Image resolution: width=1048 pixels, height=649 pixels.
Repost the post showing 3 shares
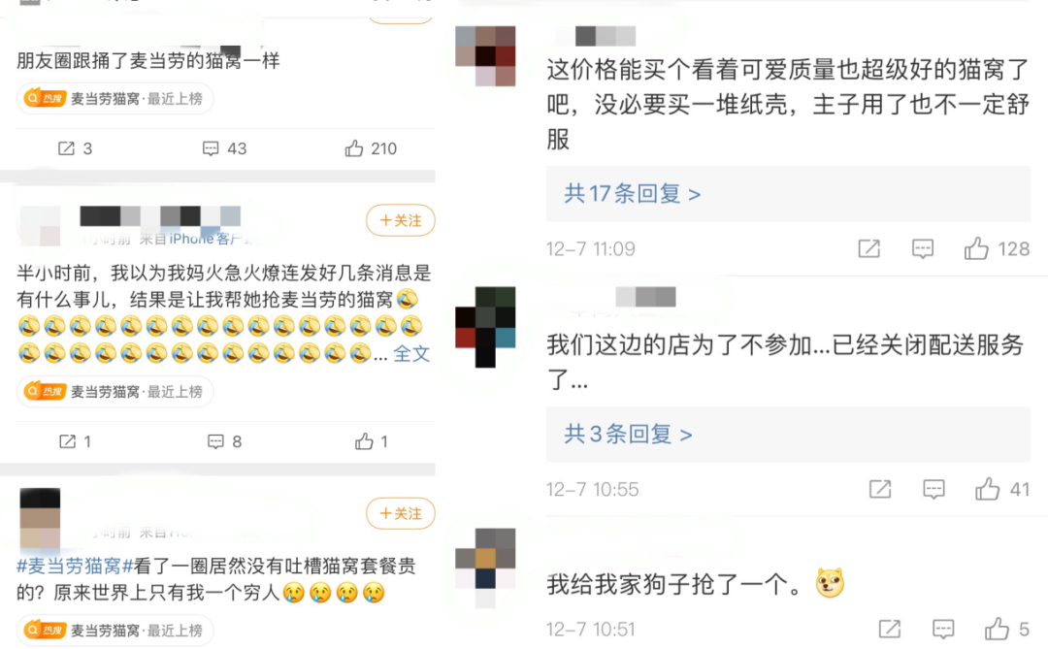pyautogui.click(x=75, y=148)
